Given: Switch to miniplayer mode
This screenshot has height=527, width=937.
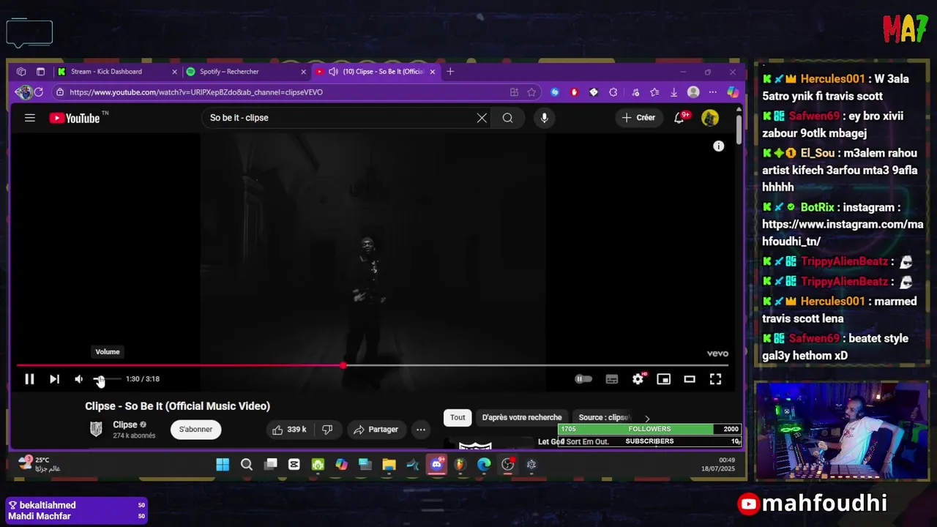Looking at the screenshot, I should (664, 379).
